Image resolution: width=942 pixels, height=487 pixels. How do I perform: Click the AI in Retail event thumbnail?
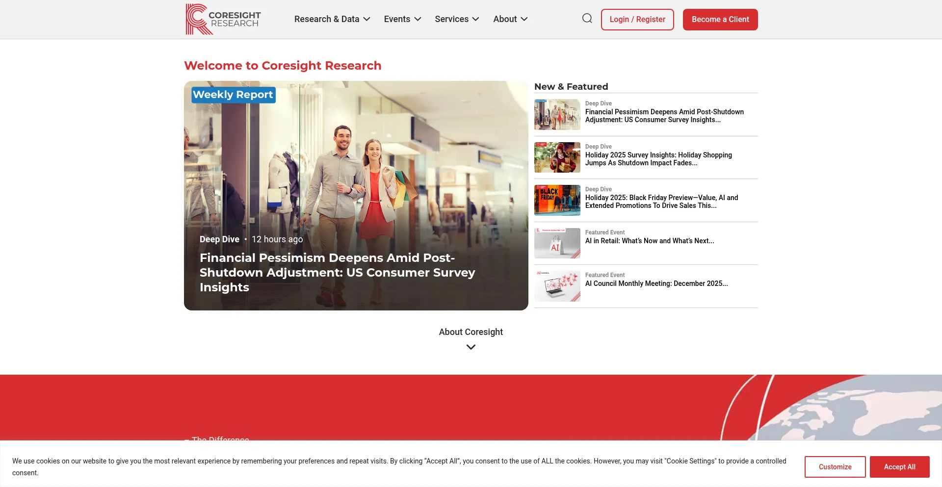557,243
